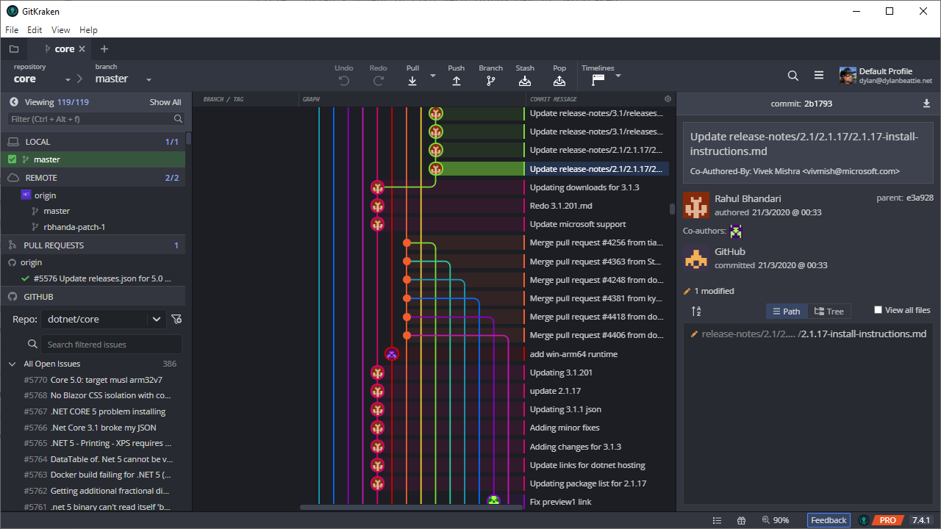The height and width of the screenshot is (529, 941).
Task: Enable View all files checkbox
Action: 878,310
